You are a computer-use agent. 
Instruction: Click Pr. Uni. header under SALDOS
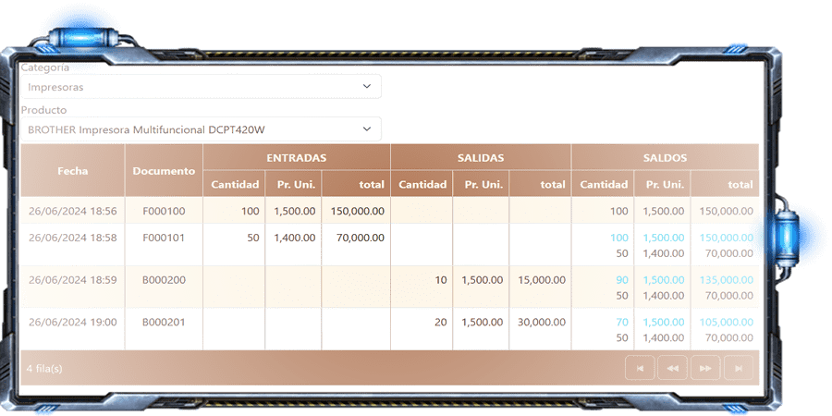[662, 184]
